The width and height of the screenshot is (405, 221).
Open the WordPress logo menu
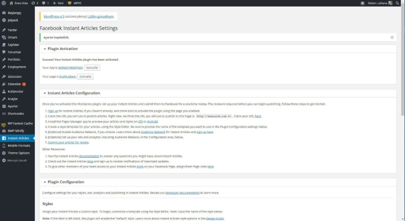pos(4,3)
